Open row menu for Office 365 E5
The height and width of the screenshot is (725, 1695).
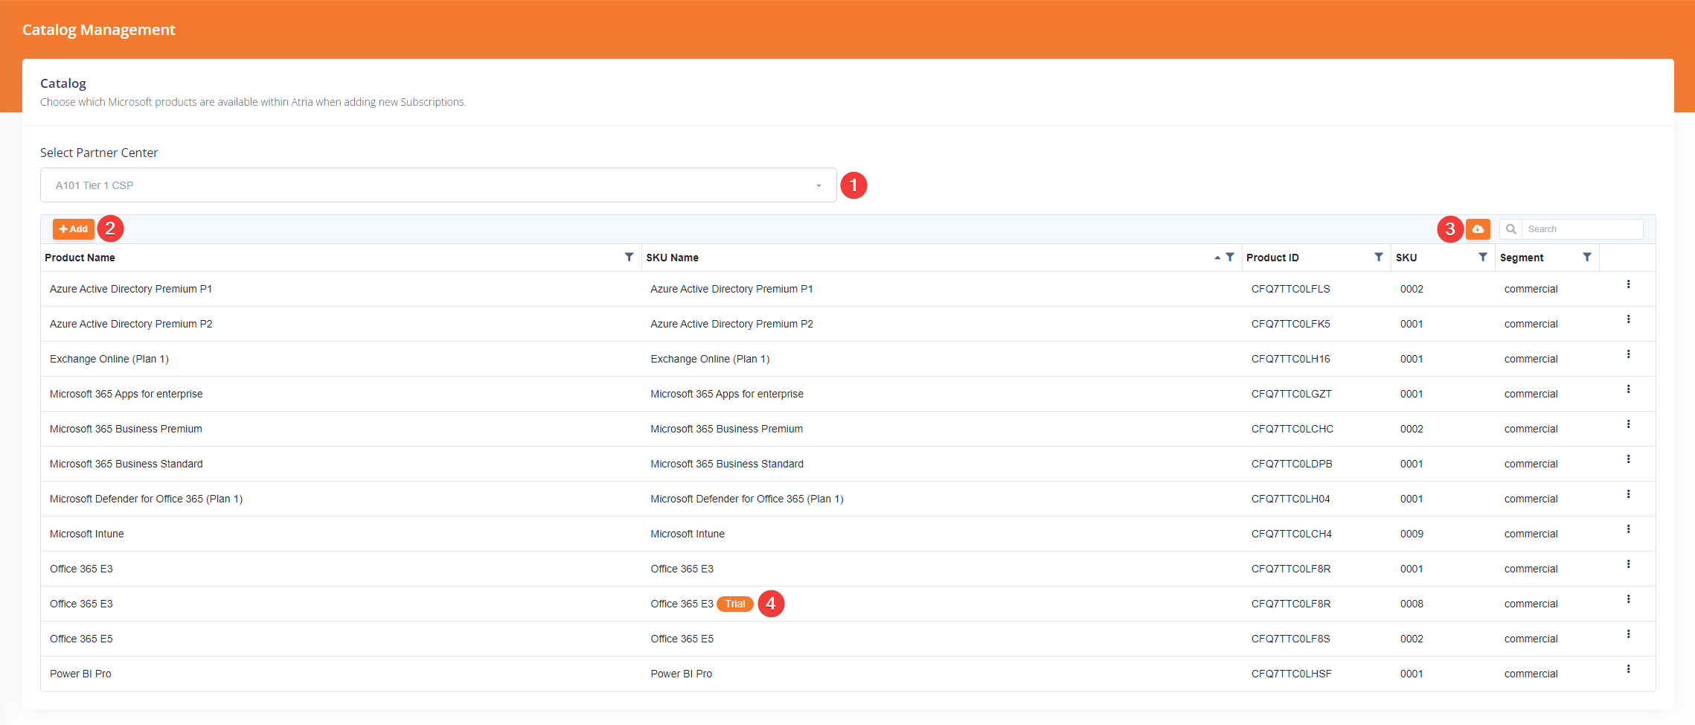(x=1628, y=634)
